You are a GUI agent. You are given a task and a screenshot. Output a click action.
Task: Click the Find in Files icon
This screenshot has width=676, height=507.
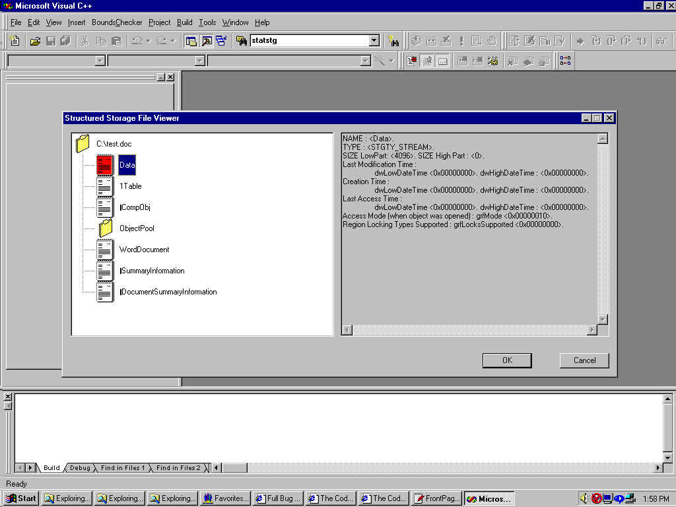(x=242, y=41)
